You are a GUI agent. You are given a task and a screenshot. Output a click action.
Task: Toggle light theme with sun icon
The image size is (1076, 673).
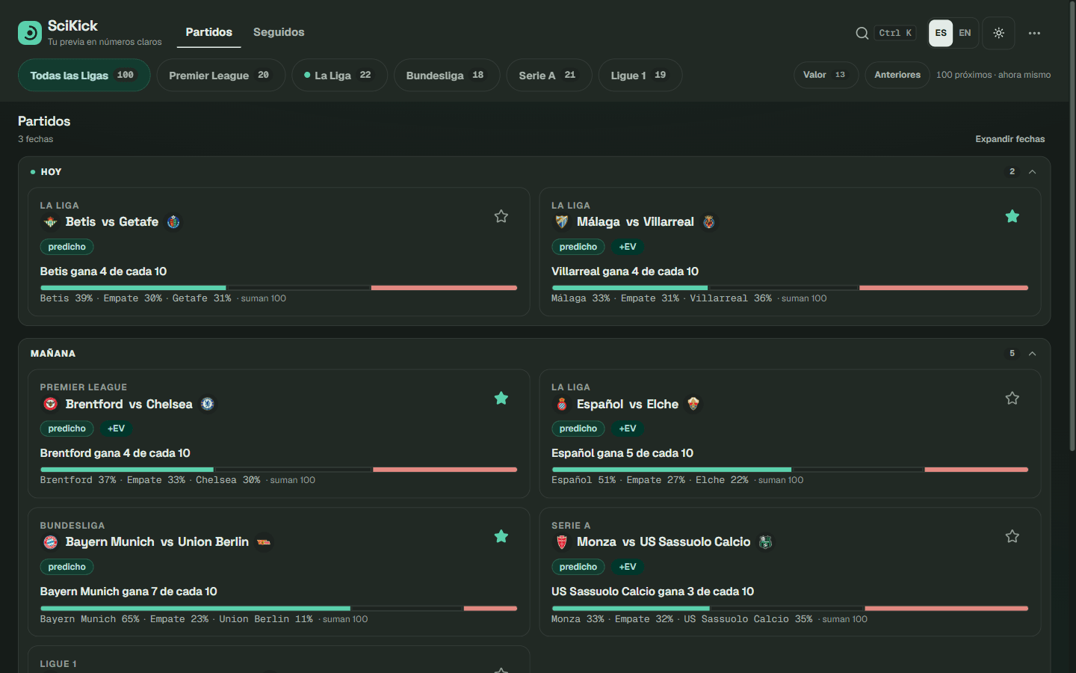(998, 33)
